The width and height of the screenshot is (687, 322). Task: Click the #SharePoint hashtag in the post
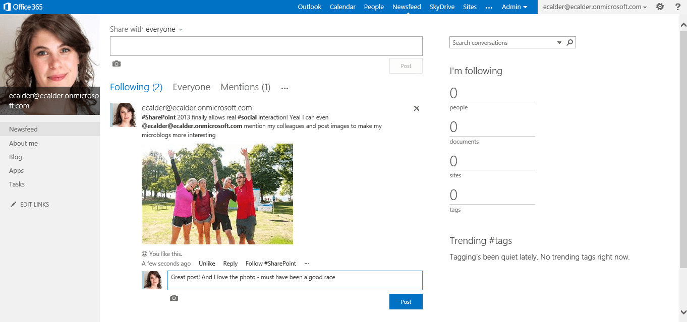(159, 117)
